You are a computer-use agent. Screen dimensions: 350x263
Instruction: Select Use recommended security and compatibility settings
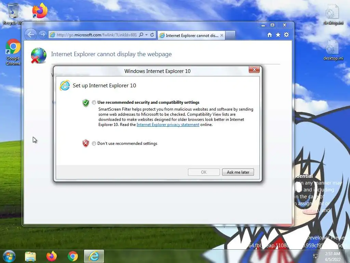tap(94, 102)
